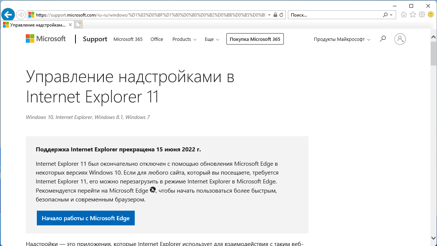Screen dimensions: 437x246
Task: Close the Управление надстройками tab
Action: (x=70, y=25)
